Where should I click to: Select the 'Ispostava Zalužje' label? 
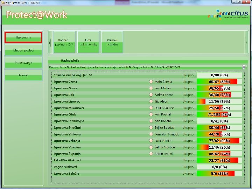[66, 174]
